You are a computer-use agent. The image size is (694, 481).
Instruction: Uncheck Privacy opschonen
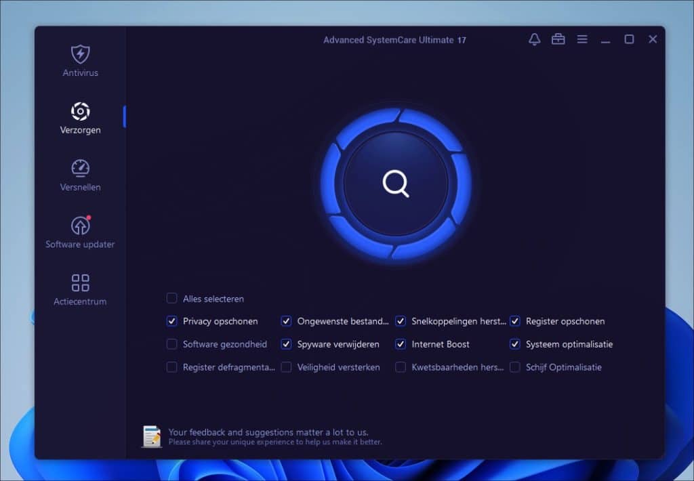(171, 321)
